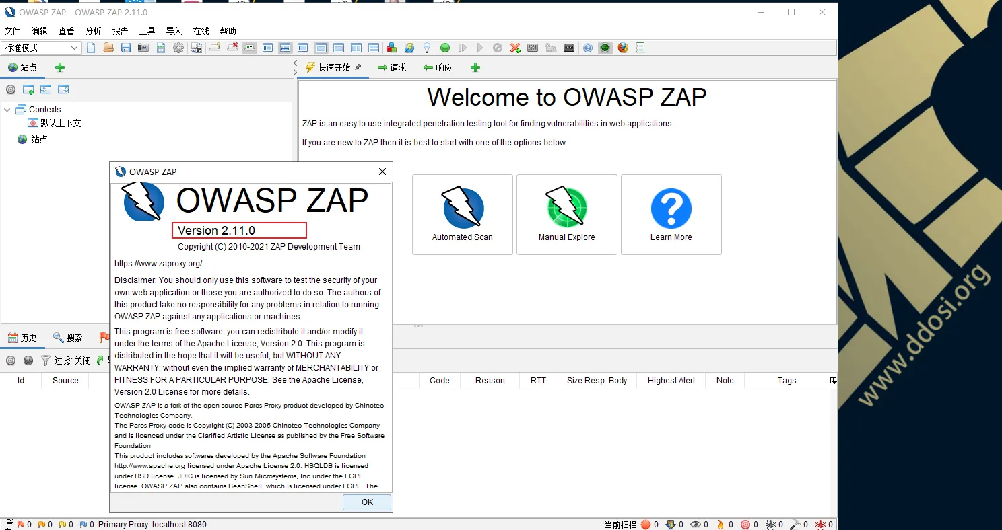This screenshot has height=530, width=1002.
Task: Click the New Session toolbar icon
Action: 91,48
